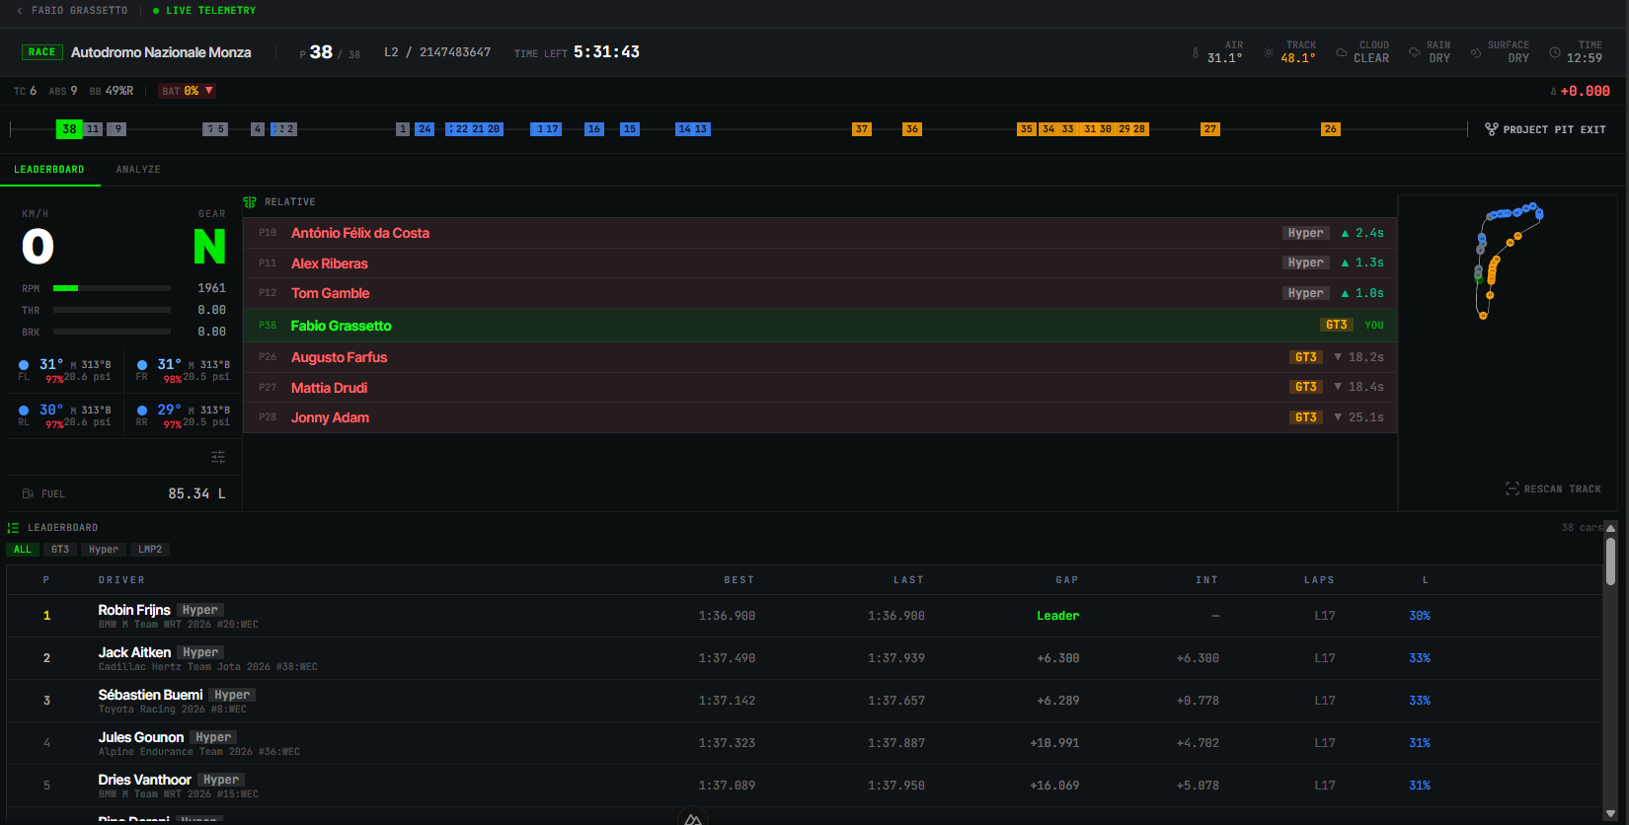Click the THR throttle bar
The image size is (1629, 825).
112,310
